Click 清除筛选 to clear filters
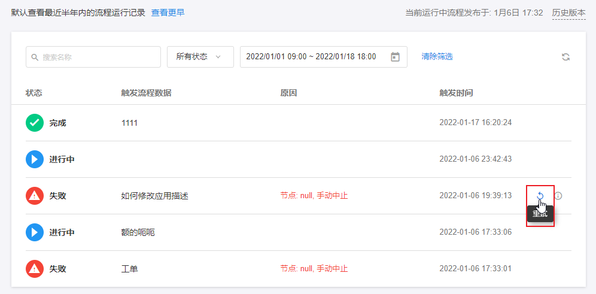Image resolution: width=596 pixels, height=294 pixels. tap(437, 57)
